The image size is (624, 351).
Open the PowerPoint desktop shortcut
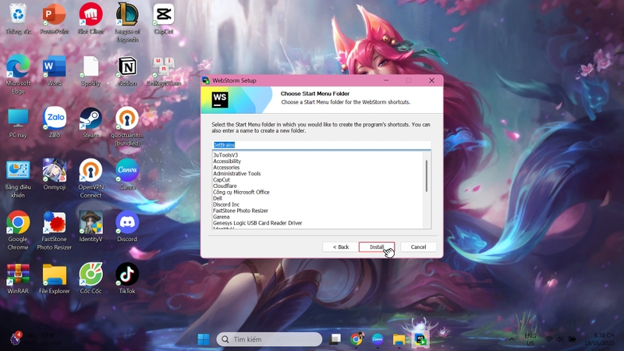[x=55, y=19]
